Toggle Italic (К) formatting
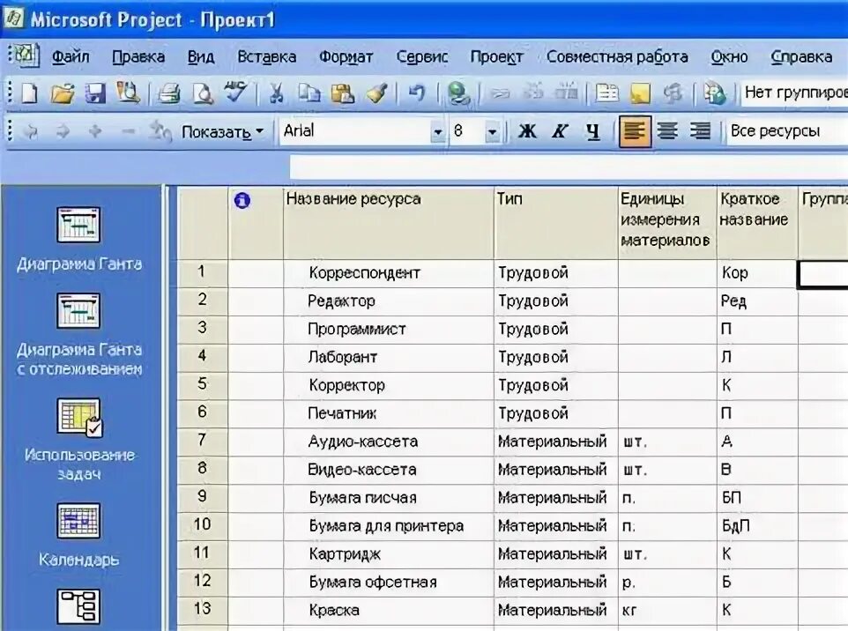 coord(561,130)
